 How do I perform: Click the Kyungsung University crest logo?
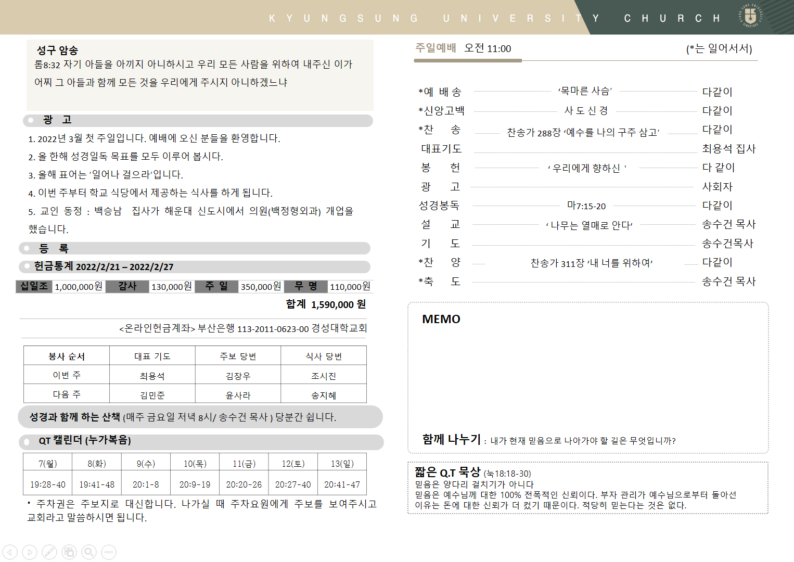[x=750, y=16]
